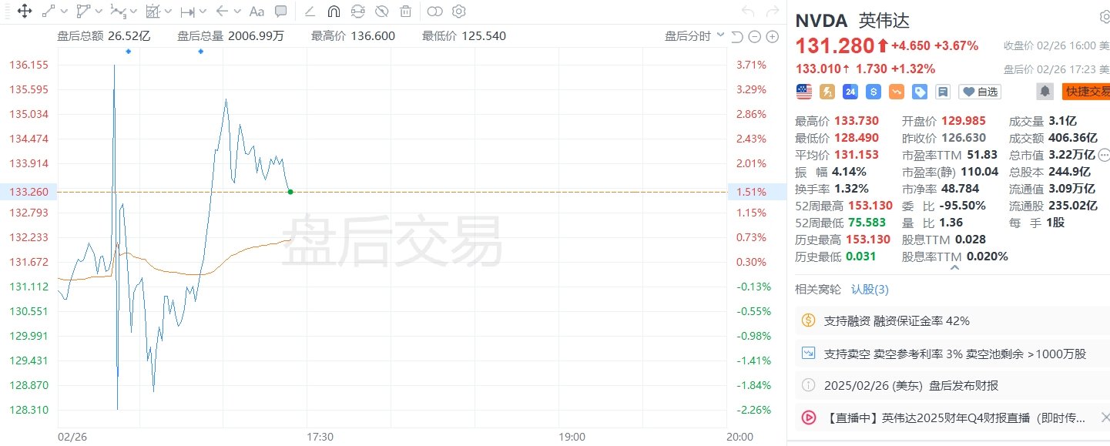Click the 最高价 136.600 chart label
Image resolution: width=1110 pixels, height=446 pixels.
coord(353,35)
